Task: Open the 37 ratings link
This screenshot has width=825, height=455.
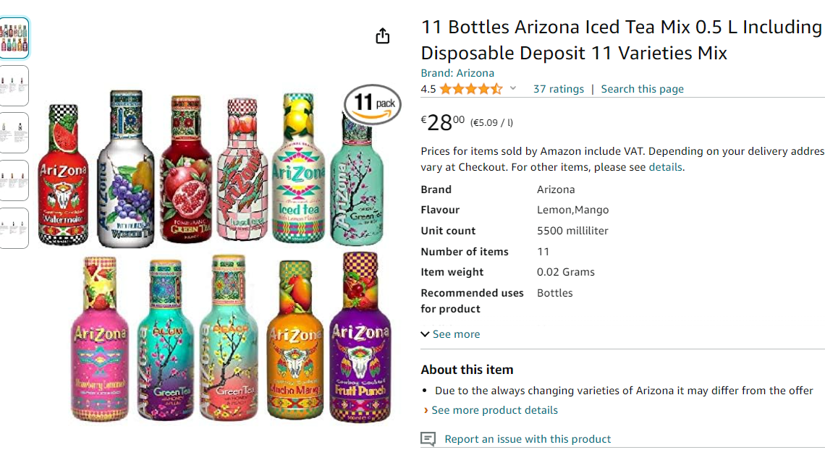Action: 558,89
